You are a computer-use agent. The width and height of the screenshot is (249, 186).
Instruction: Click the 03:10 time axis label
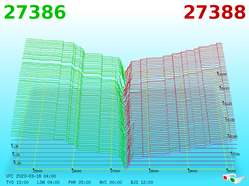click(225, 89)
